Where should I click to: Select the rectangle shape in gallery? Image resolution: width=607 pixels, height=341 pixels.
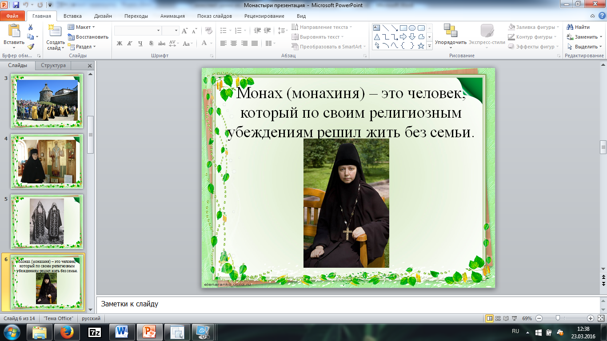click(403, 28)
